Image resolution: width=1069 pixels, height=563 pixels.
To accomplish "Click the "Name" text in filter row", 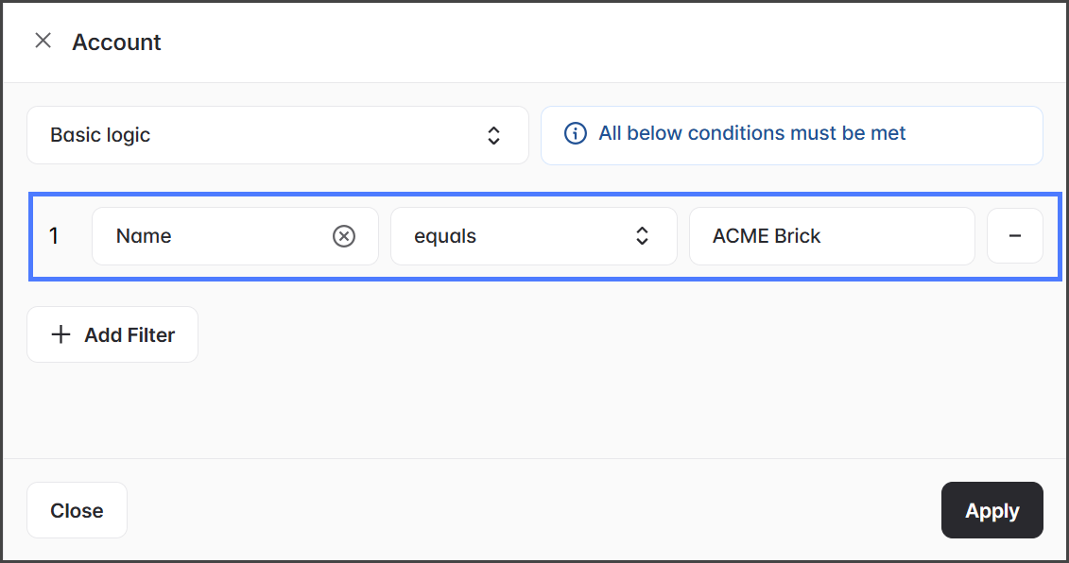I will [144, 236].
